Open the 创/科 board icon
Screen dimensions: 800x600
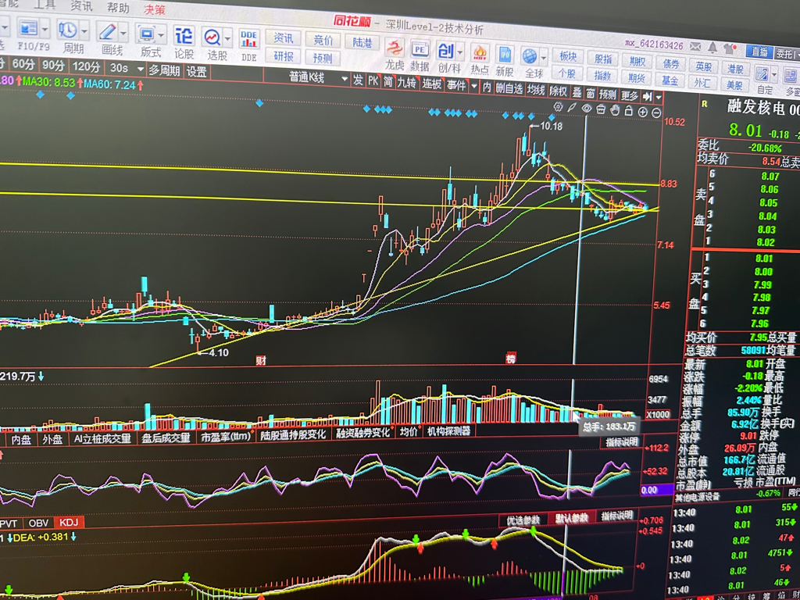[445, 51]
